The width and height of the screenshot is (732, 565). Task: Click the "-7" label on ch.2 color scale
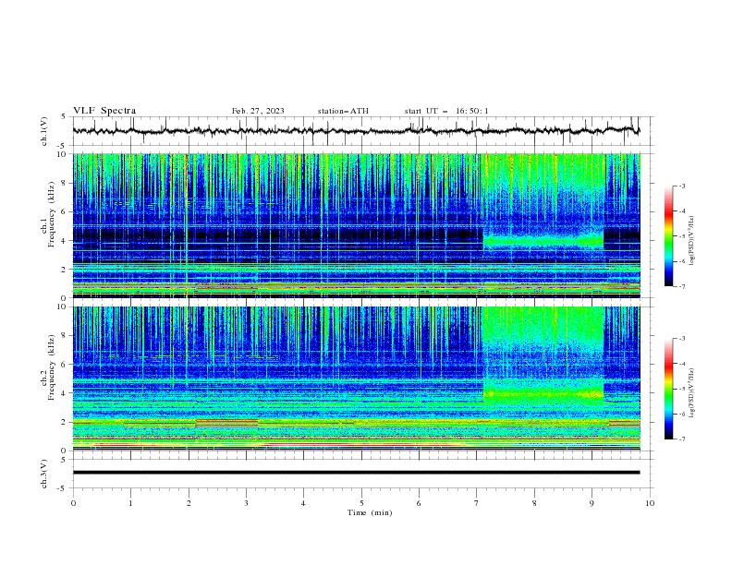(x=681, y=439)
